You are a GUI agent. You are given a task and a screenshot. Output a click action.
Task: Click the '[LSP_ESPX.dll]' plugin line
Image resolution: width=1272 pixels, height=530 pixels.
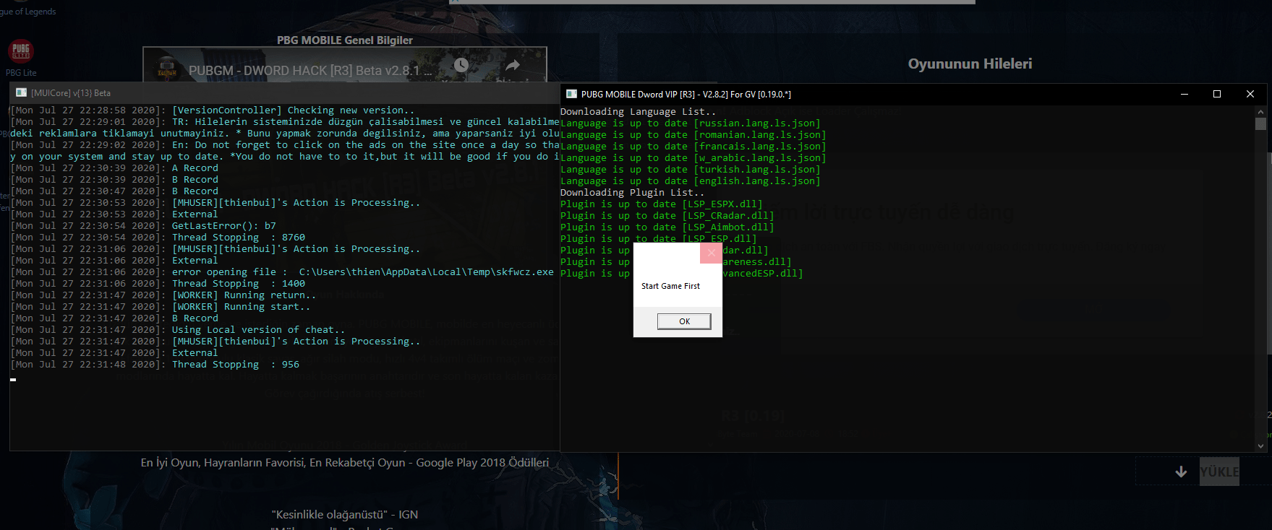661,204
